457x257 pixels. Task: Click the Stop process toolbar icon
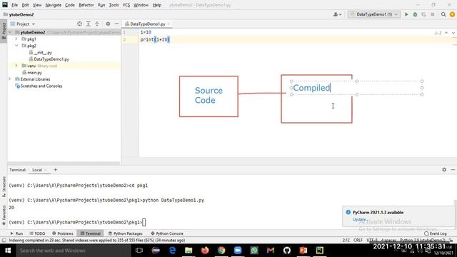[x=433, y=14]
